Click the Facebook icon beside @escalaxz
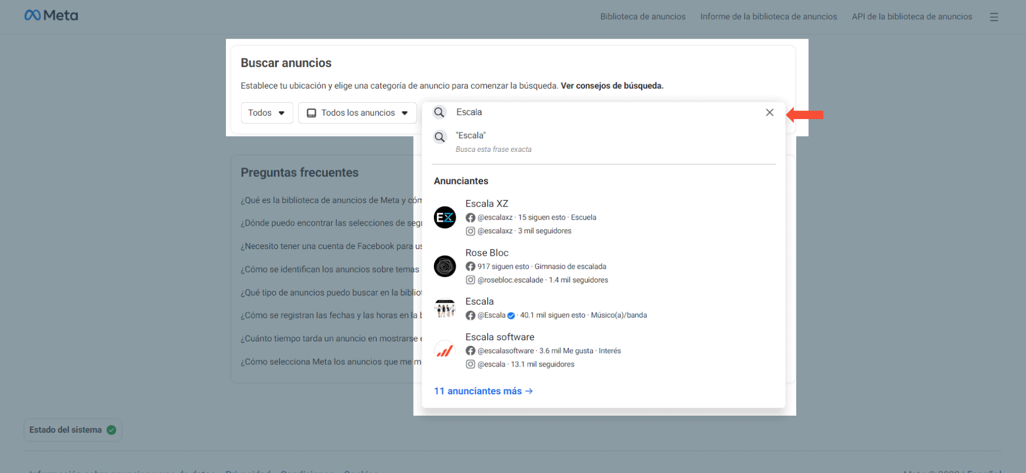Image resolution: width=1026 pixels, height=473 pixels. click(470, 217)
